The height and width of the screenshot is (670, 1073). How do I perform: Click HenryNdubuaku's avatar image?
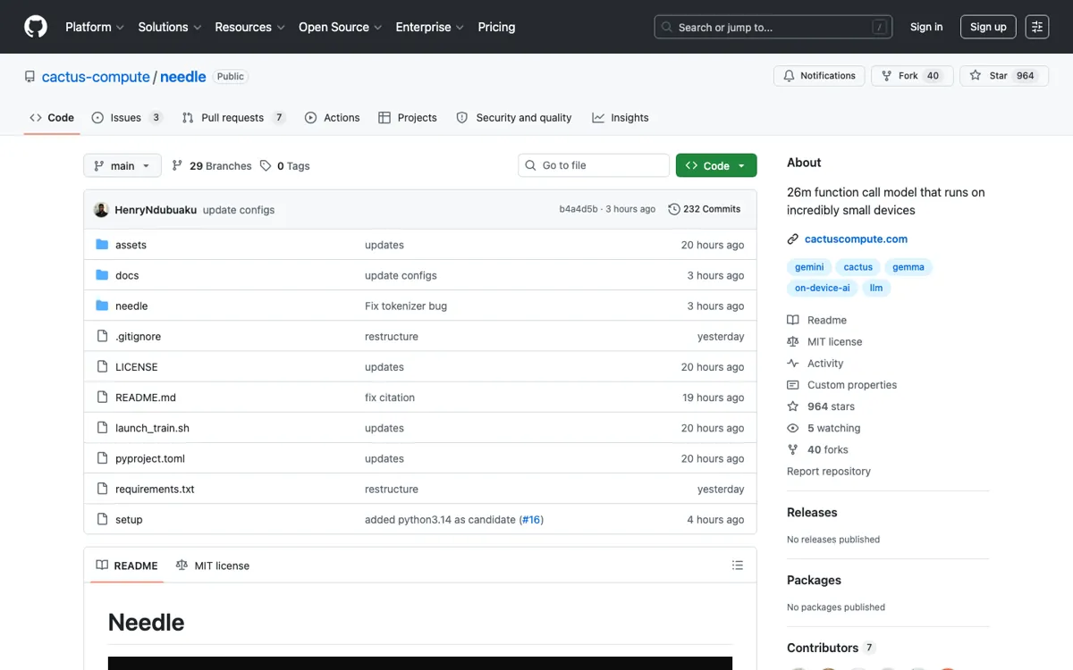(x=101, y=210)
